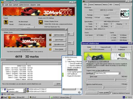Screen dimensions: 133x99
Task: Select OpenGL beállításai in the NVIDIA tree
Action: [x=76, y=65]
